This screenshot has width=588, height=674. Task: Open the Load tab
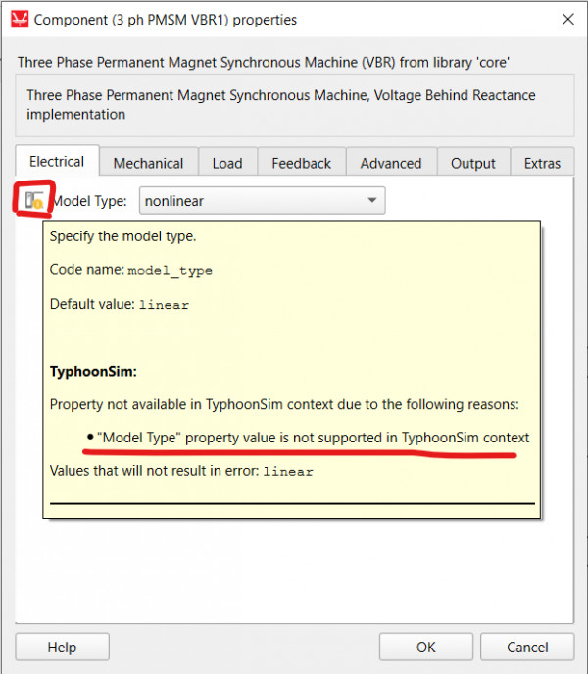point(227,163)
